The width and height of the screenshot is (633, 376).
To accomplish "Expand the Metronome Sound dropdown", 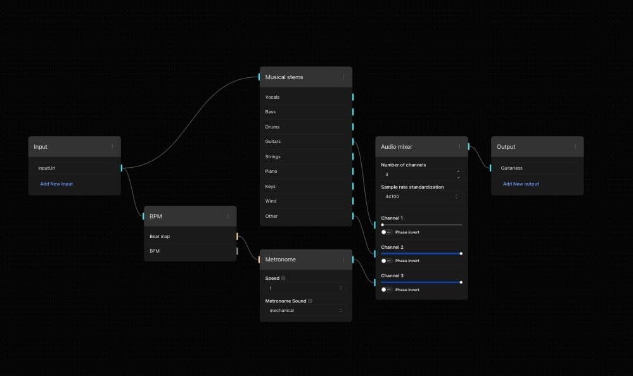I will coord(305,311).
